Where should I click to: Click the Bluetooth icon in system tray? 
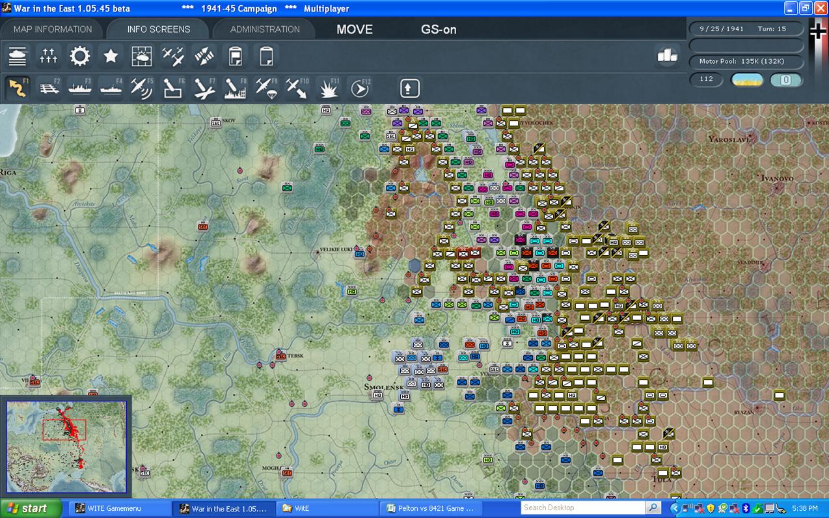(x=746, y=508)
